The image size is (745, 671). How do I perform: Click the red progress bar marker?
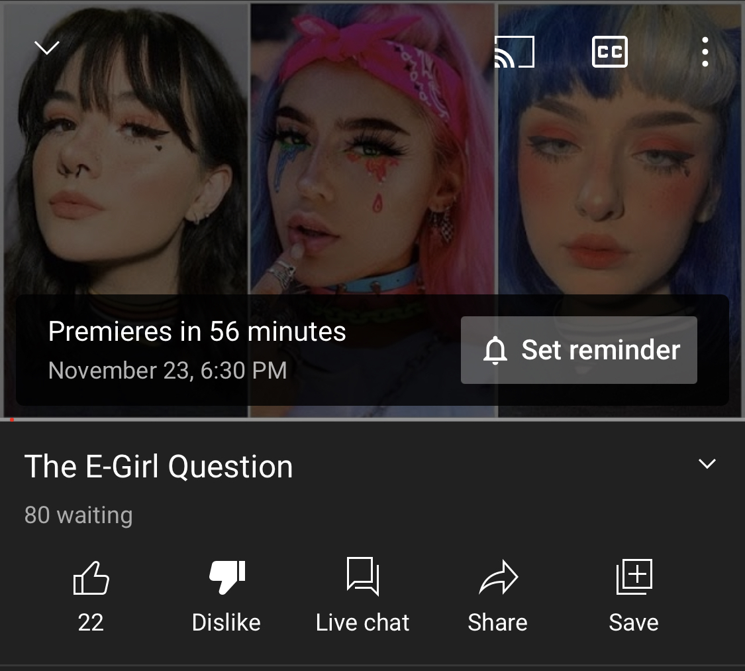12,420
